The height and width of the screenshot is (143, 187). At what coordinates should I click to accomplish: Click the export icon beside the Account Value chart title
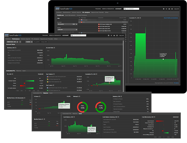pyautogui.click(x=54, y=48)
